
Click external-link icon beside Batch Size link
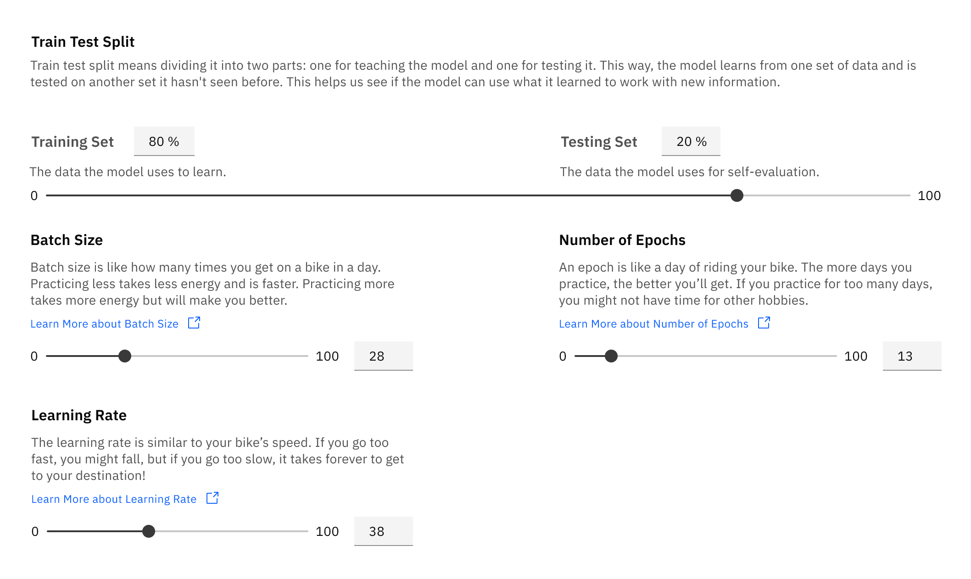[x=194, y=323]
